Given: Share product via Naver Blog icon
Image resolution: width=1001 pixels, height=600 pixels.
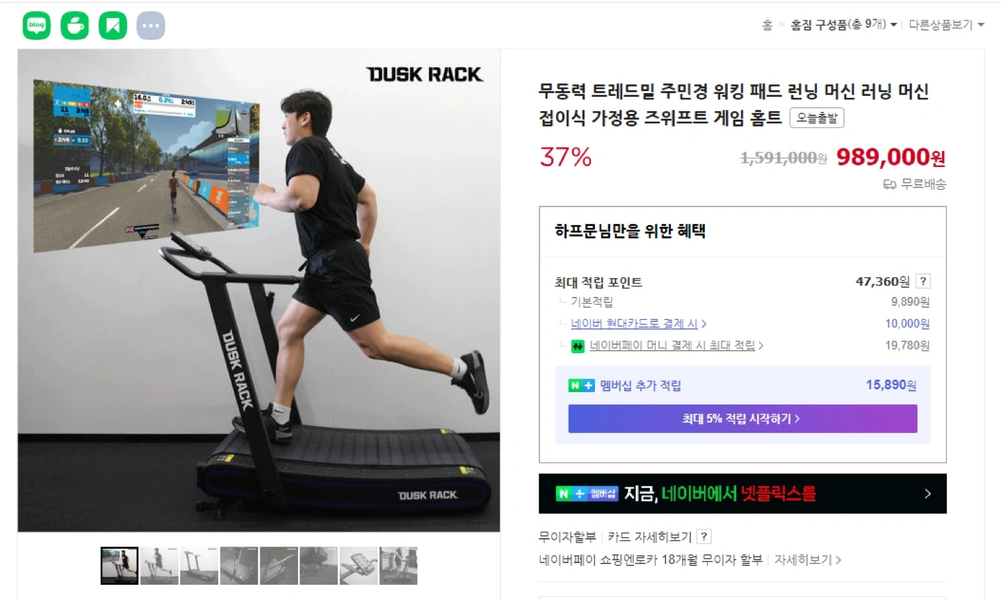Looking at the screenshot, I should [x=37, y=26].
